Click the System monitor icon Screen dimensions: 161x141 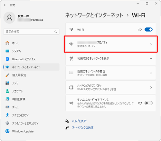[7, 51]
